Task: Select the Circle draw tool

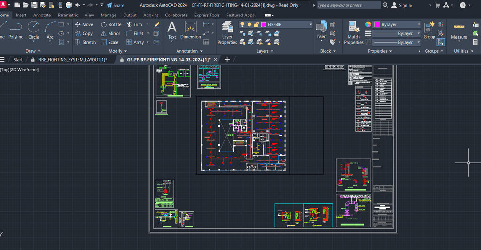Action: click(x=33, y=31)
